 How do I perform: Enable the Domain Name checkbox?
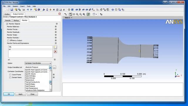(x=10, y=77)
